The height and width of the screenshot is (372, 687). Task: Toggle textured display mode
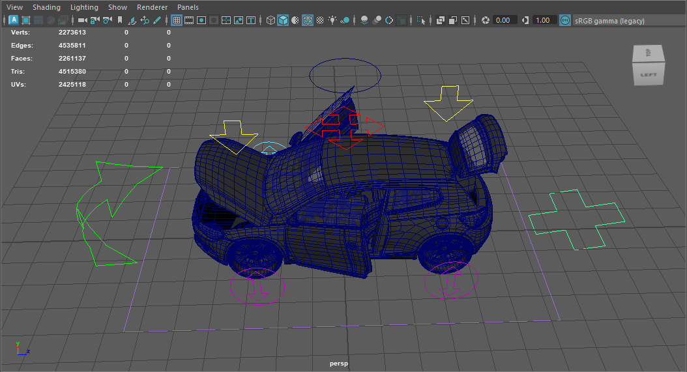(x=320, y=20)
